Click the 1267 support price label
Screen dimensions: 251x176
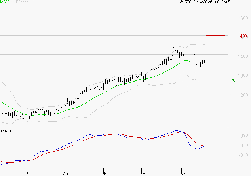[x=233, y=80]
